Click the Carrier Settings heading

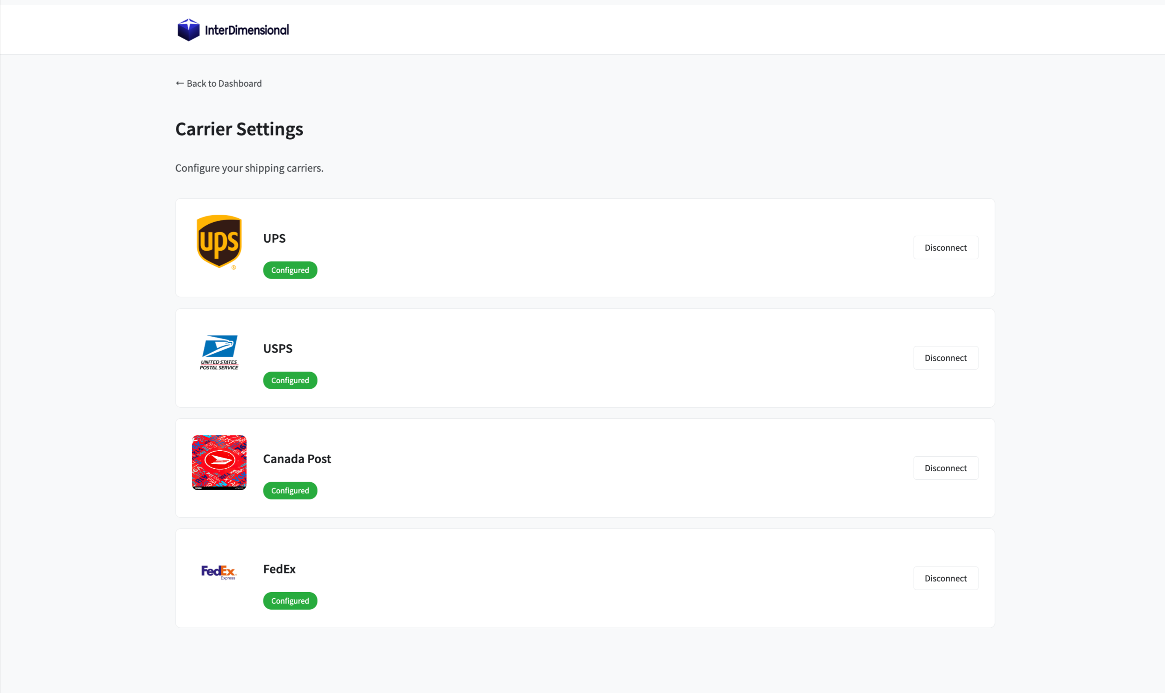click(239, 129)
